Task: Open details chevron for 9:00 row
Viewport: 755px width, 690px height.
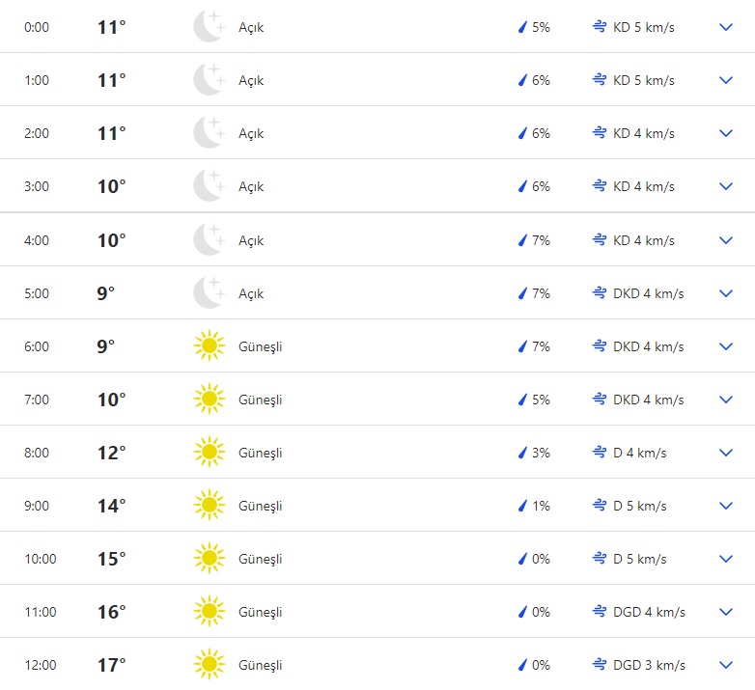Action: click(726, 506)
